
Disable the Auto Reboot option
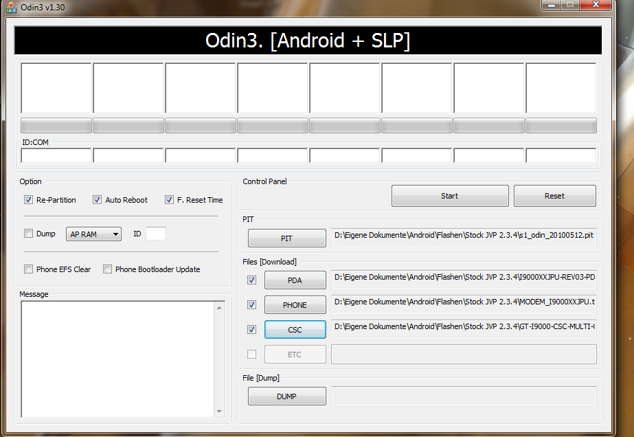coord(97,200)
